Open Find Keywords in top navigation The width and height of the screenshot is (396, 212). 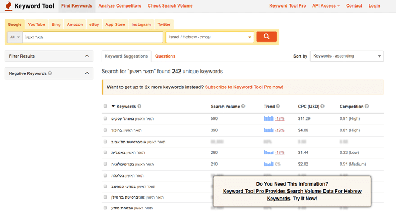(x=77, y=6)
